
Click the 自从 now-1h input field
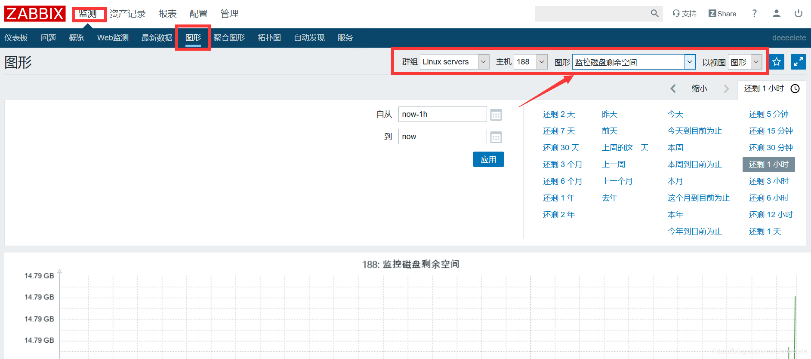click(442, 114)
